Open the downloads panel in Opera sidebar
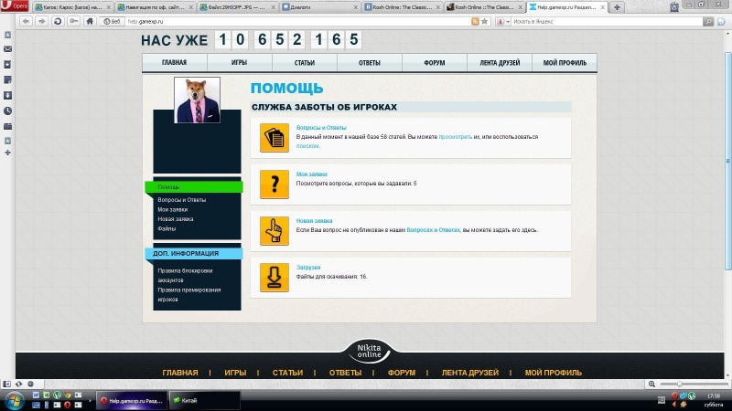This screenshot has height=411, width=732. pos(7,95)
